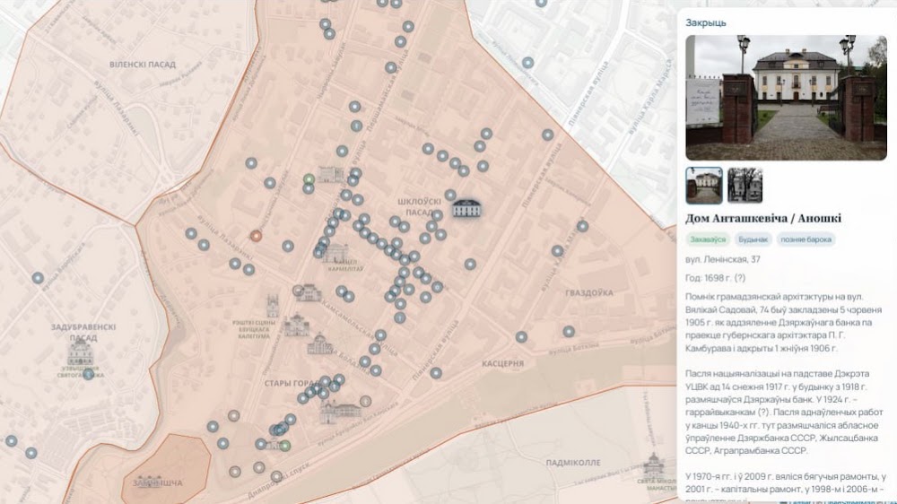This screenshot has height=504, width=897.
Task: Click the monastery icon near Падміколле
Action: 654,465
